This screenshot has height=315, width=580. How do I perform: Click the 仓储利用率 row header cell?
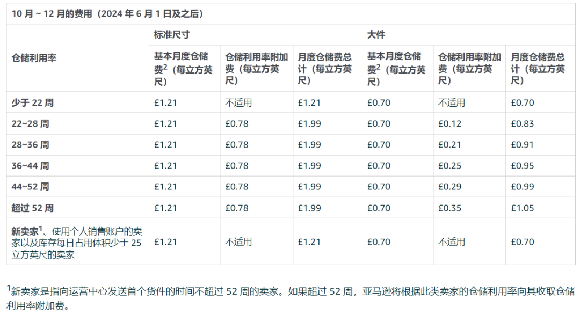pos(34,58)
